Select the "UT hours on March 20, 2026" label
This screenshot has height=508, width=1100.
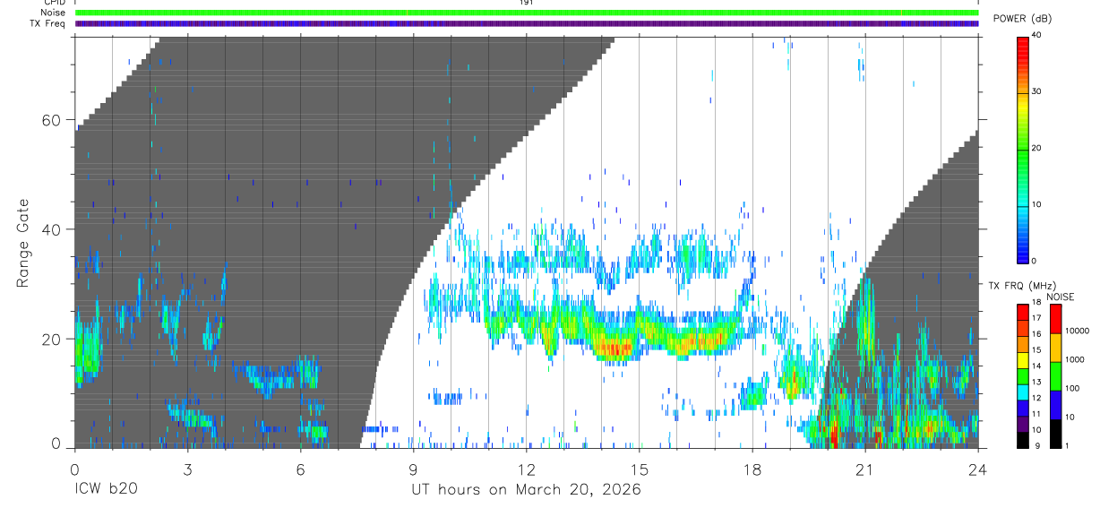526,490
